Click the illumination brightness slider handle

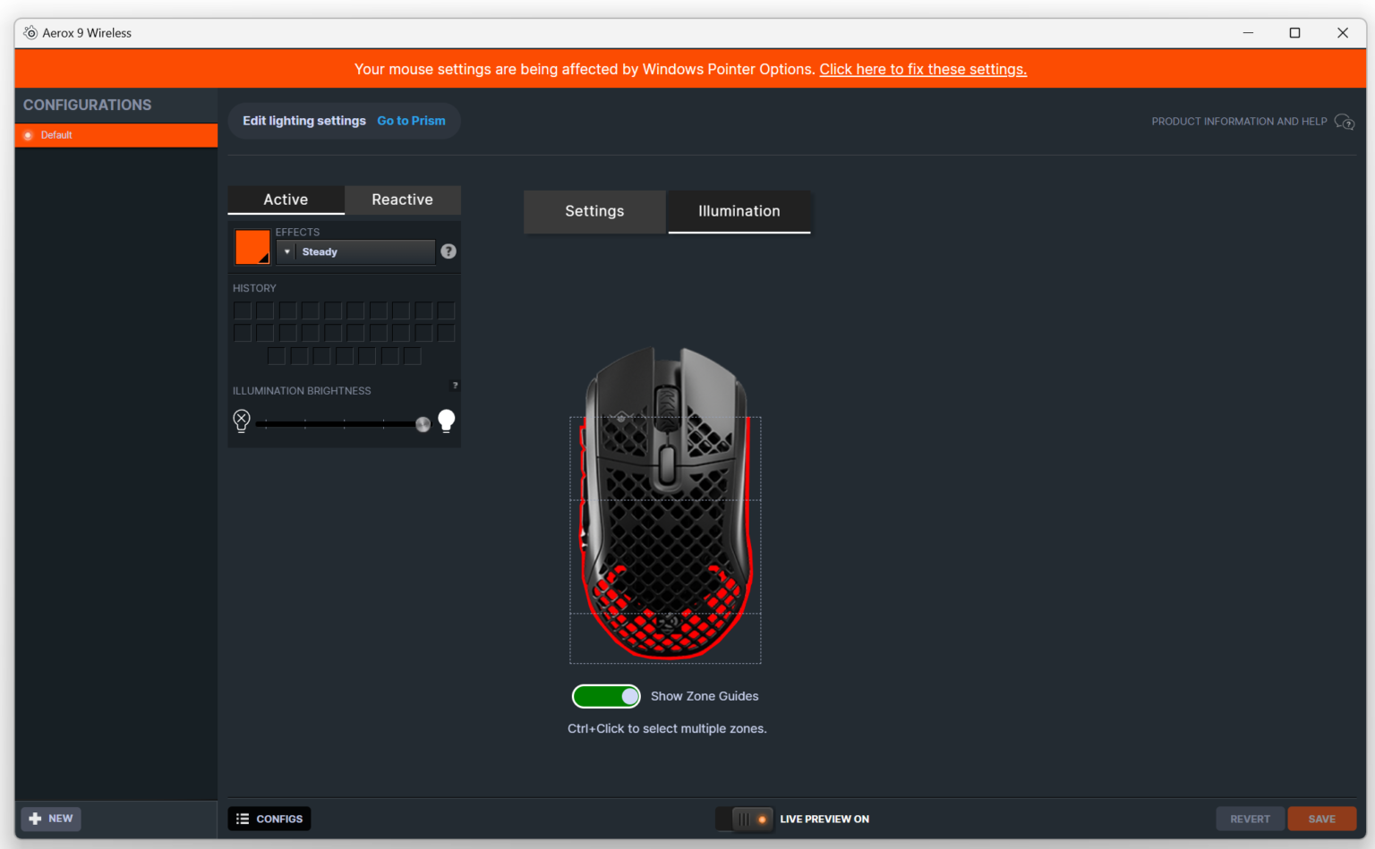click(423, 423)
